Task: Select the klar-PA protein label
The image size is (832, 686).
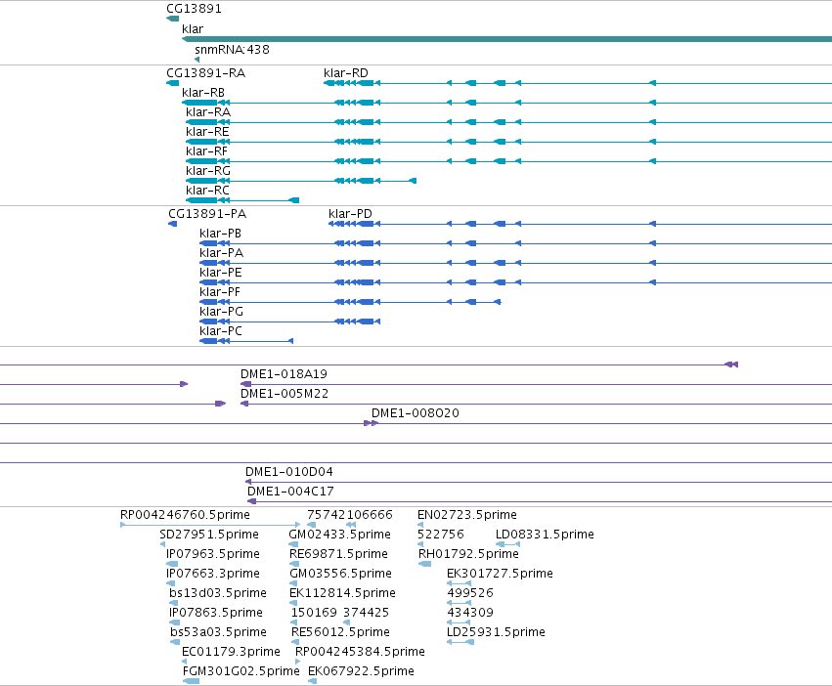Action: pyautogui.click(x=221, y=253)
